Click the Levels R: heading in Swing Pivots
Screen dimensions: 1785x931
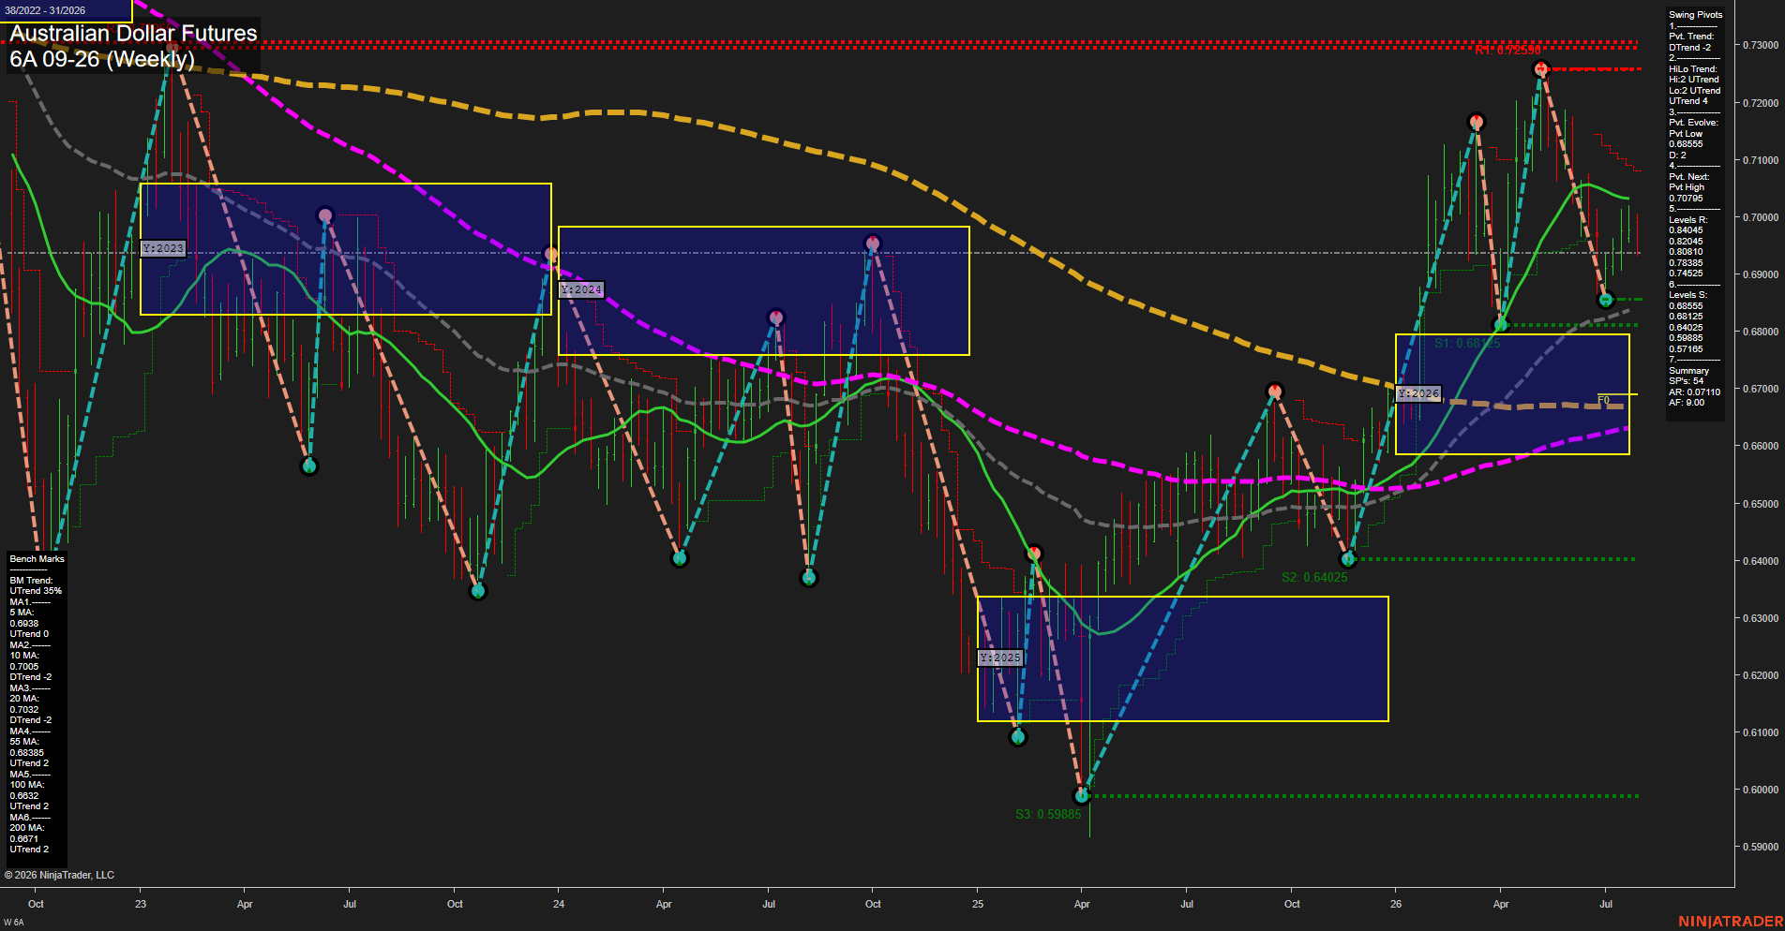1687,220
